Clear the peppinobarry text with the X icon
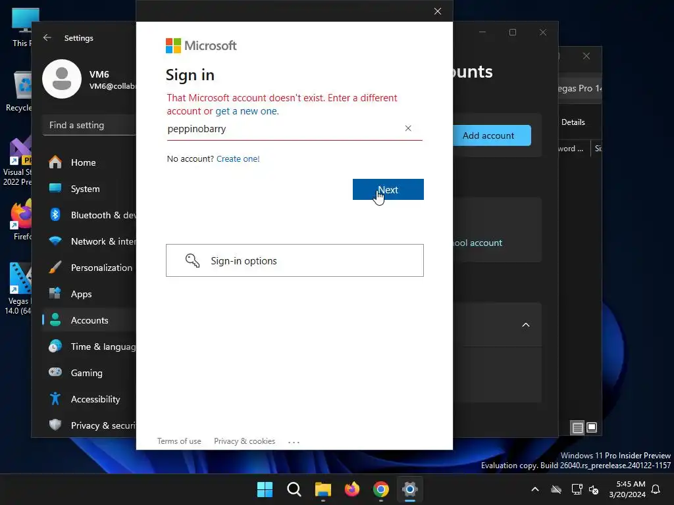 (x=408, y=128)
